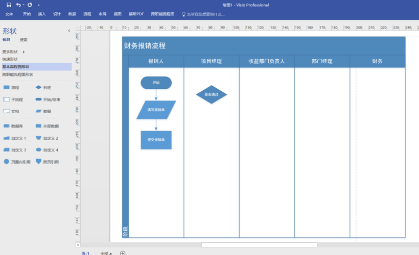419x255 pixels.
Task: Click the horizontal scrollbar thumb
Action: point(259,245)
